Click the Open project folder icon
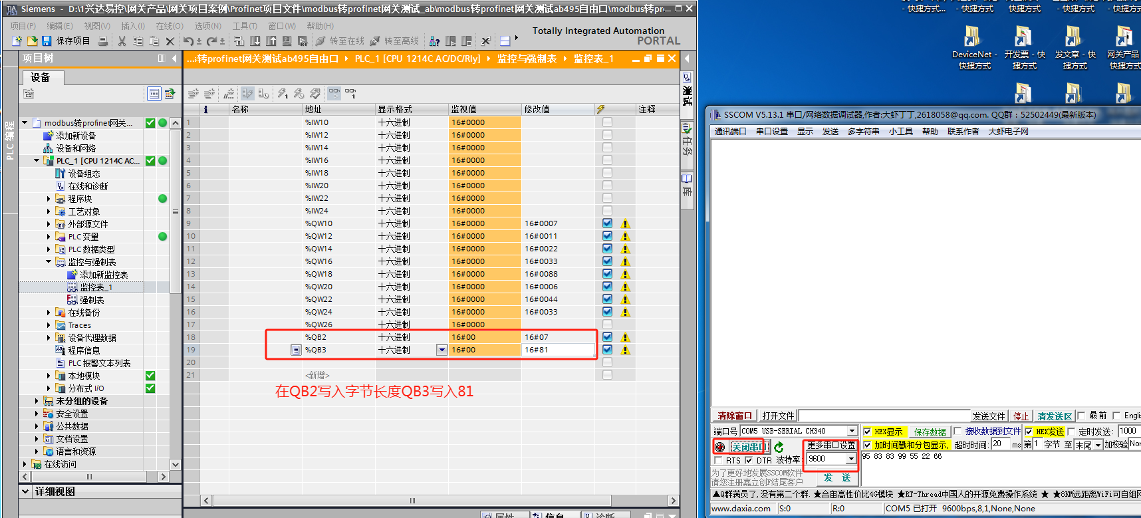The height and width of the screenshot is (518, 1141). pyautogui.click(x=32, y=41)
